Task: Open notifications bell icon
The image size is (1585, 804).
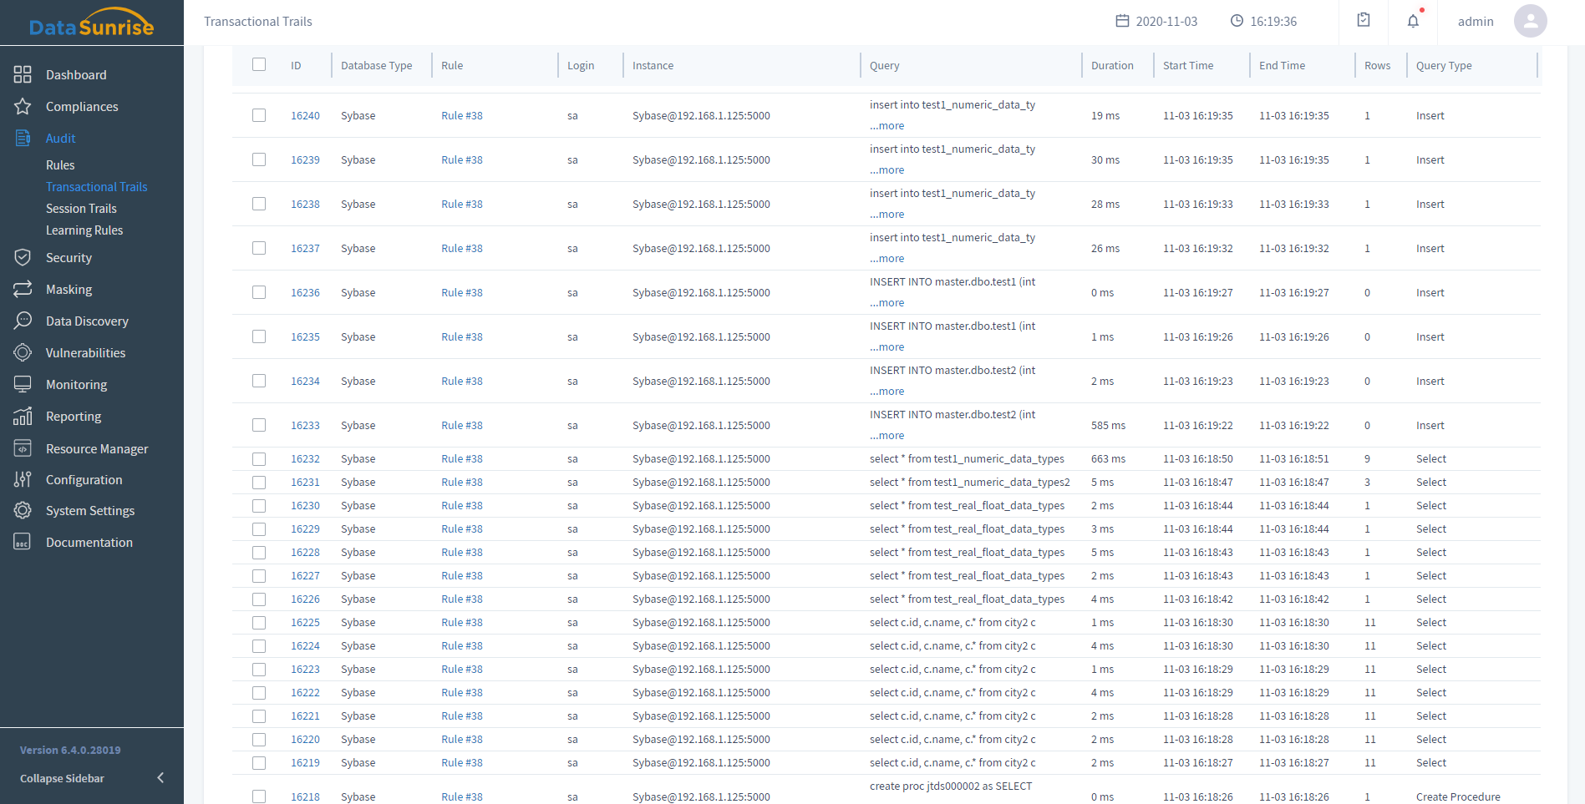Action: [1413, 21]
